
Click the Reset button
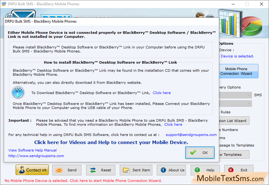tap(101, 170)
